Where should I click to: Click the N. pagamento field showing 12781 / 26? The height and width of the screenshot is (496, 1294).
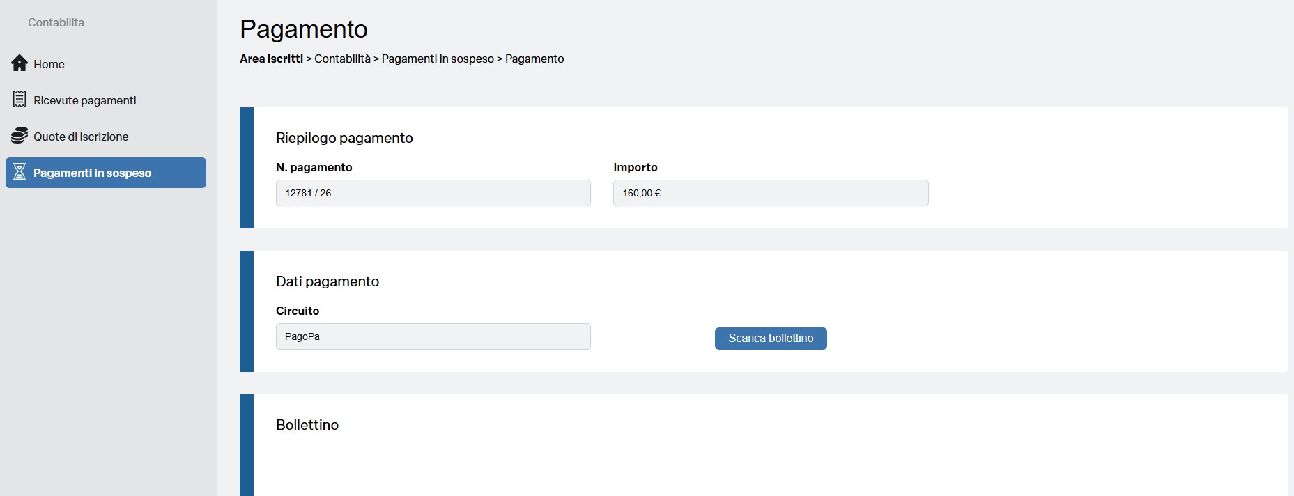[x=433, y=193]
